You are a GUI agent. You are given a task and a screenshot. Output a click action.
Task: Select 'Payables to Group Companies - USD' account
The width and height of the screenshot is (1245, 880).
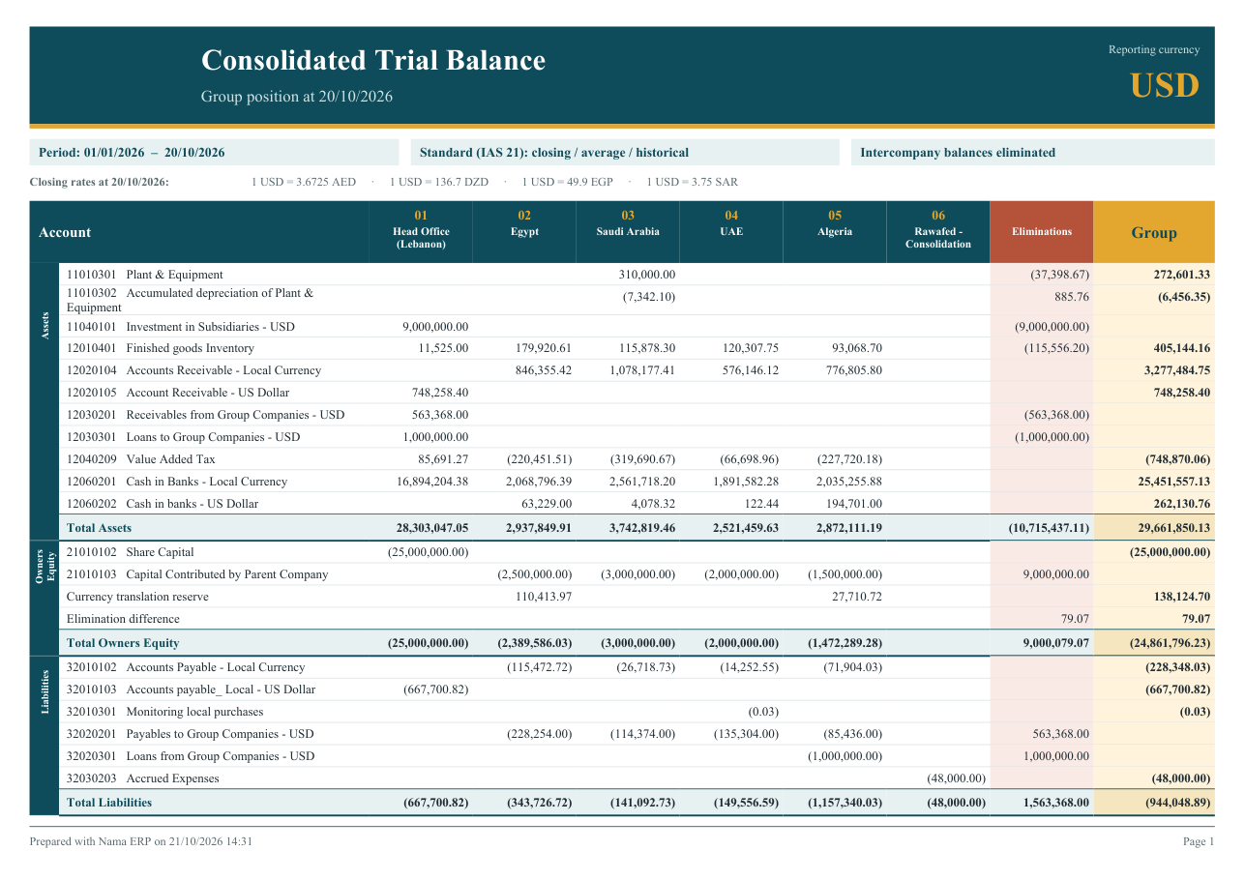pos(191,734)
